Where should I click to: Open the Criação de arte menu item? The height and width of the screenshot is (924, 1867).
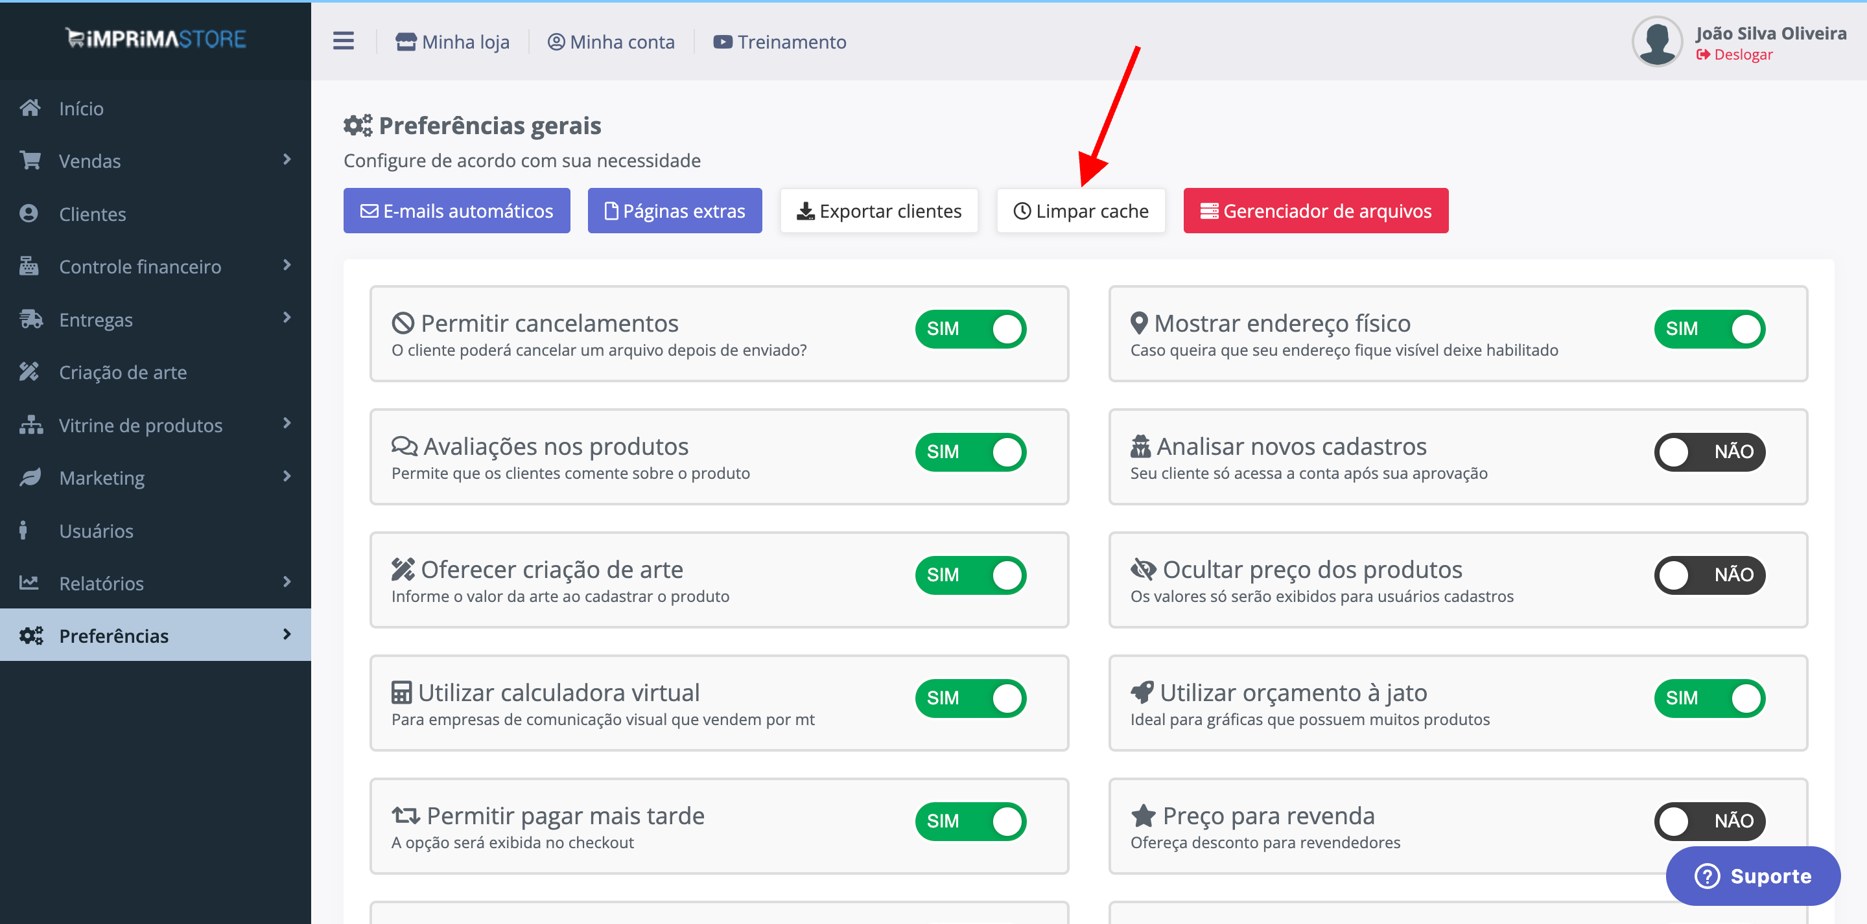155,372
